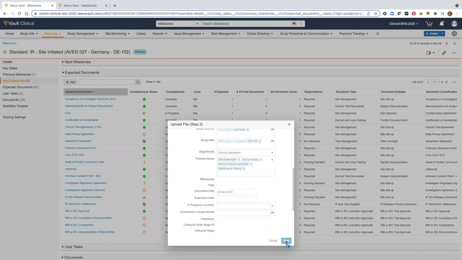
Task: Click the layout view icon beside pencil
Action: click(430, 53)
